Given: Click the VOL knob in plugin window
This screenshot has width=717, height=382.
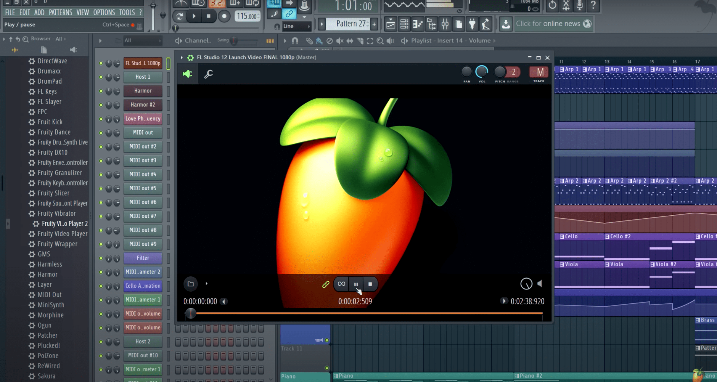Looking at the screenshot, I should [x=482, y=71].
